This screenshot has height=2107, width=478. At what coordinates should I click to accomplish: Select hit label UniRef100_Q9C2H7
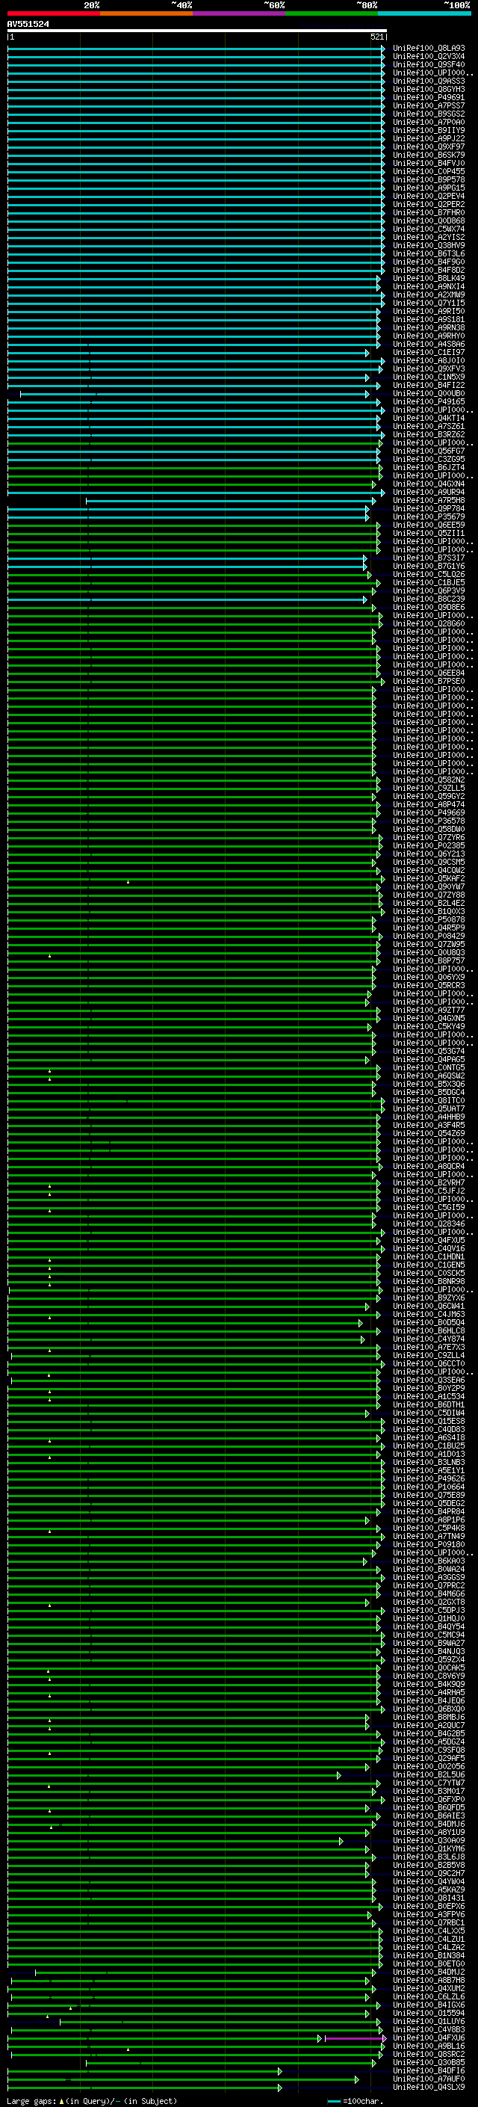pyautogui.click(x=429, y=1874)
